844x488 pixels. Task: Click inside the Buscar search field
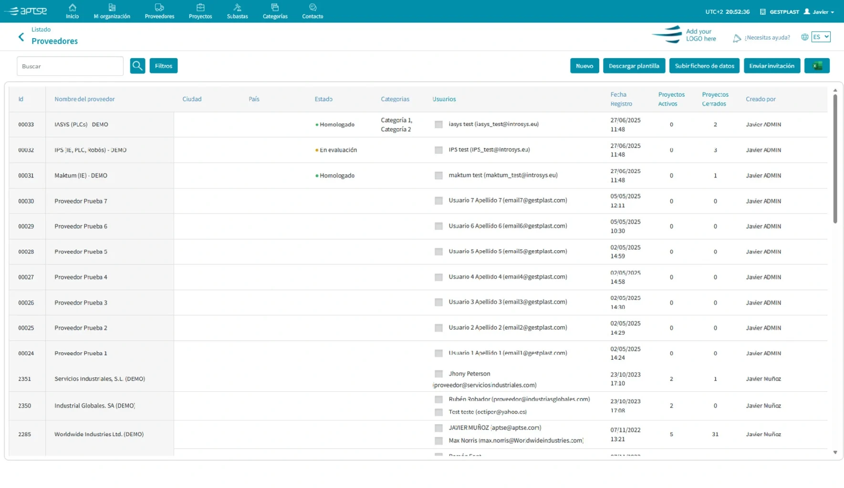70,66
